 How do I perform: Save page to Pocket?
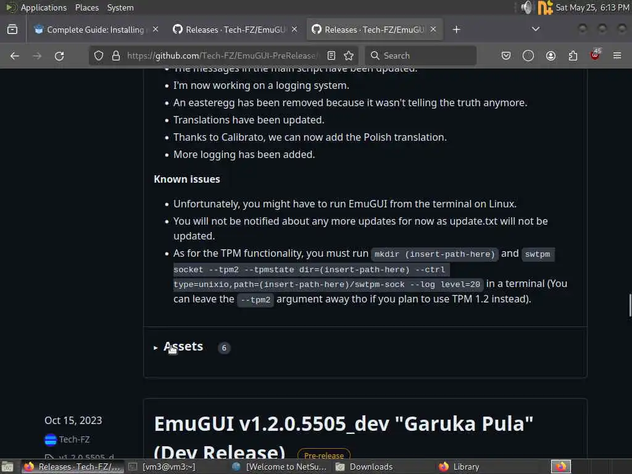(506, 56)
